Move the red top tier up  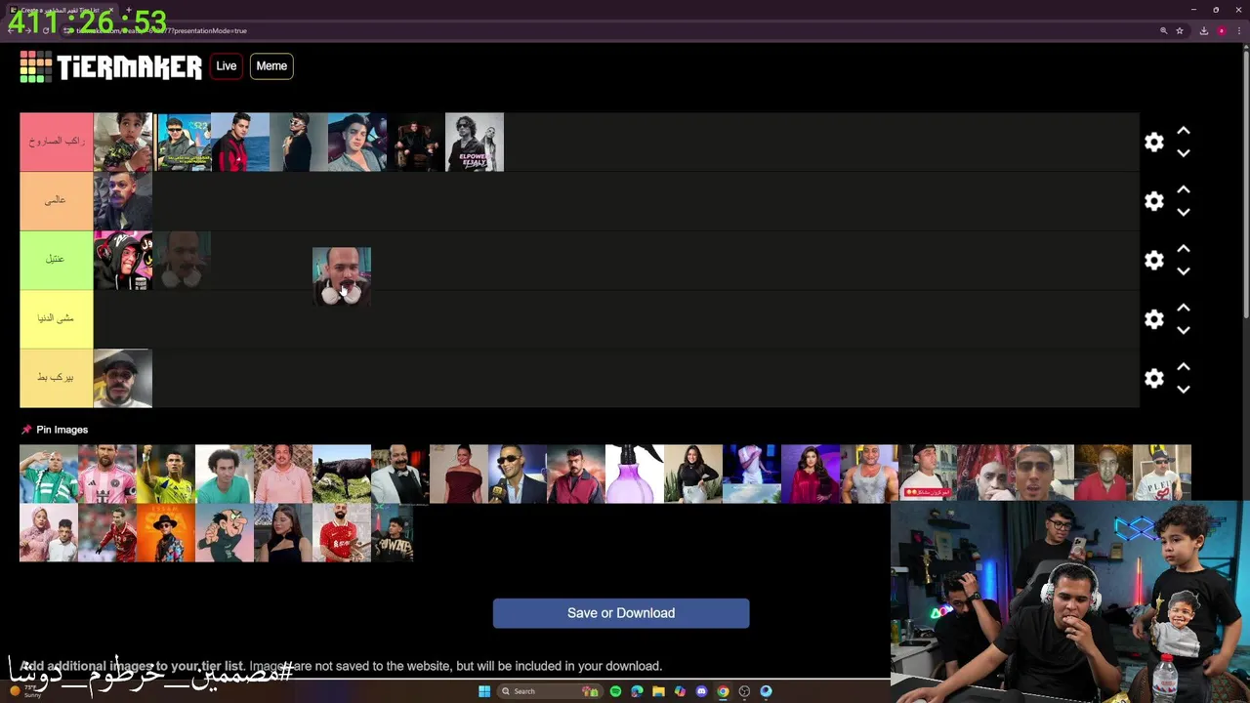pos(1184,131)
